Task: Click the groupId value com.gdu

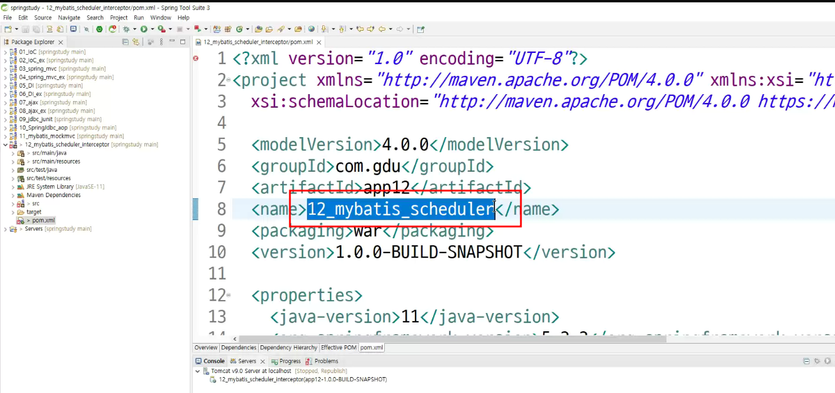Action: point(368,166)
